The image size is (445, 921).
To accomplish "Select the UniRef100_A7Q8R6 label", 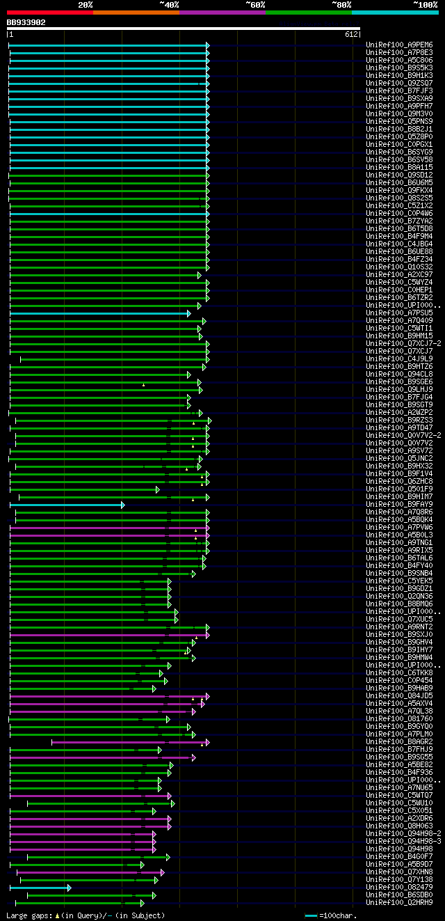I will pos(399,512).
